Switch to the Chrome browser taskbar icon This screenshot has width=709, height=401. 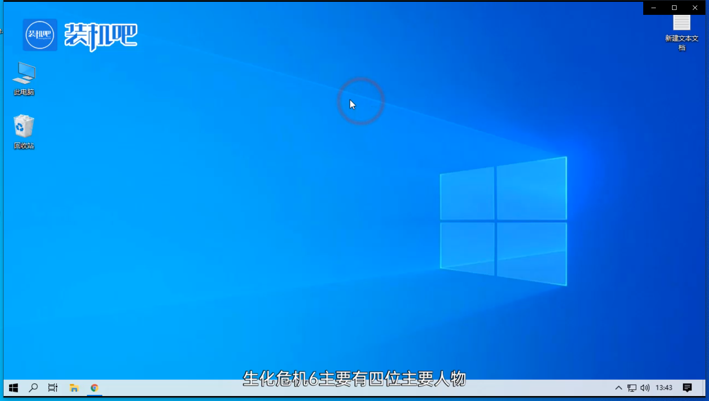[94, 388]
